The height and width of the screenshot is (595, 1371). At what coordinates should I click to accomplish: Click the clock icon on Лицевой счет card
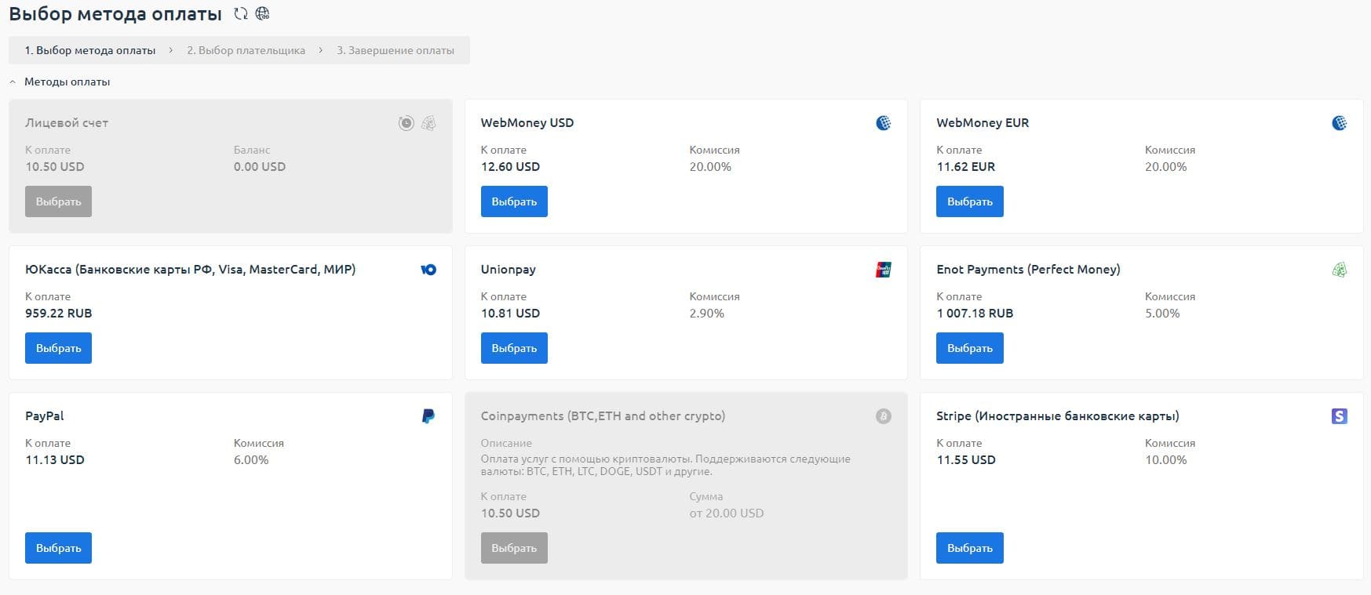click(406, 123)
